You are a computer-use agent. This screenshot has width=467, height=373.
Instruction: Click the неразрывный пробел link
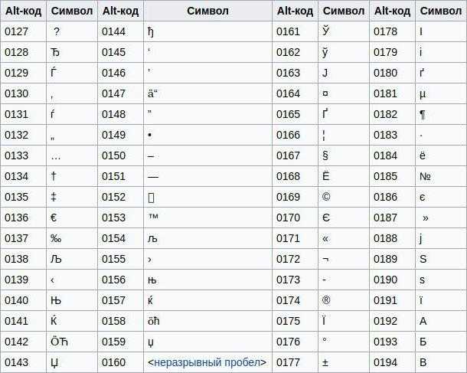click(x=207, y=362)
